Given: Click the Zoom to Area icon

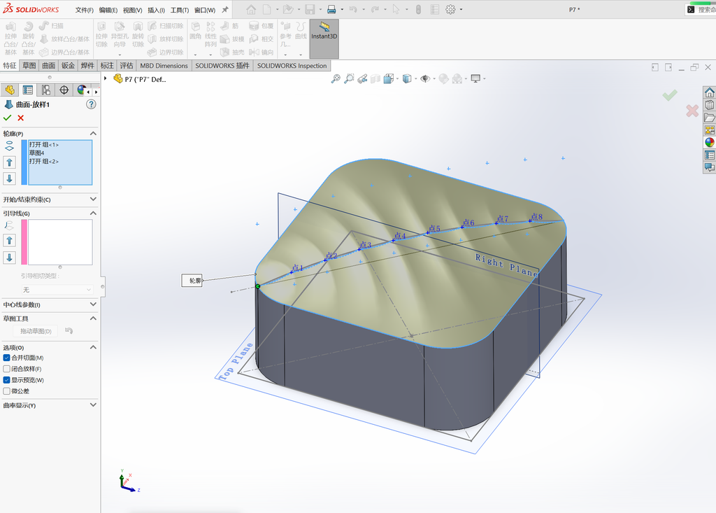Looking at the screenshot, I should [x=349, y=78].
